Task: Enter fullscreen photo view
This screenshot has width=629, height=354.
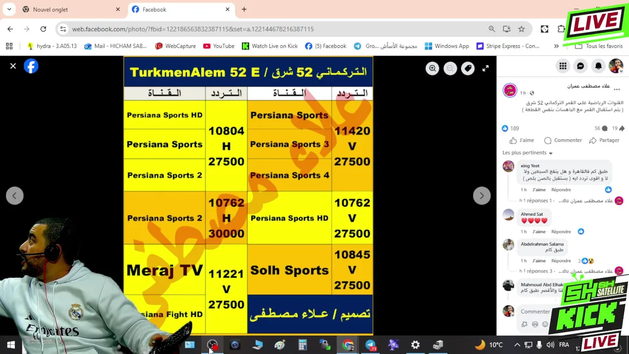Action: (486, 68)
